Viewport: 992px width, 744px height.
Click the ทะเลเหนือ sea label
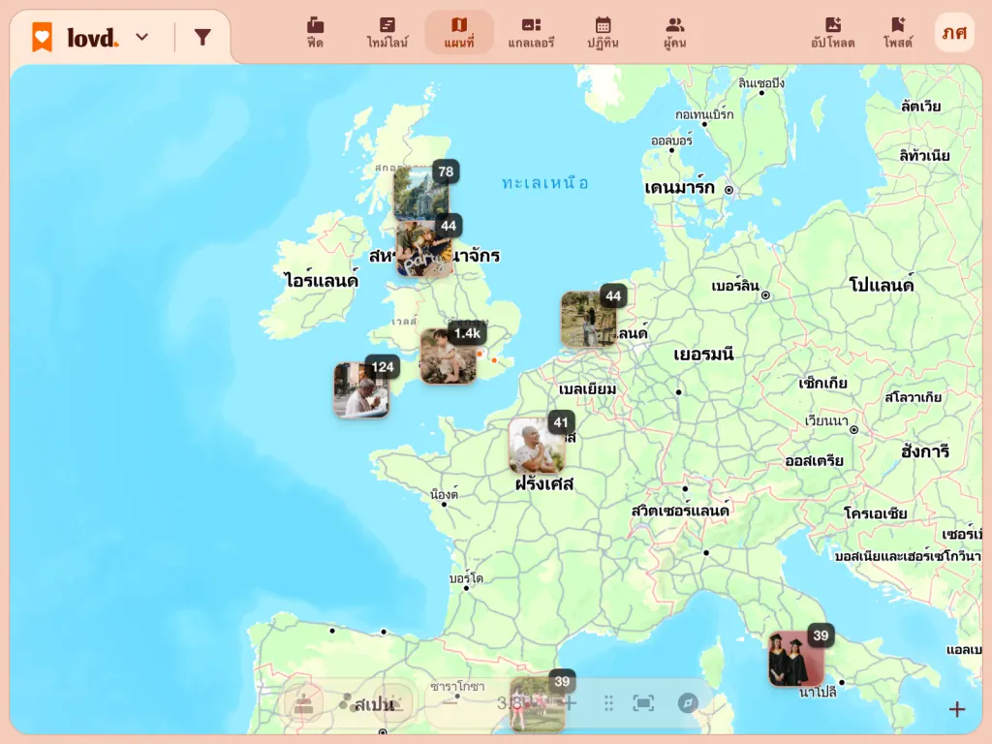545,183
